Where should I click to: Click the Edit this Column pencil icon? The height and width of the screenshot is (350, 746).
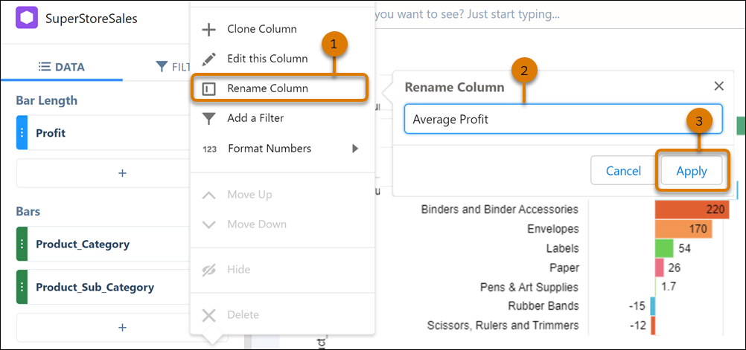[x=209, y=59]
